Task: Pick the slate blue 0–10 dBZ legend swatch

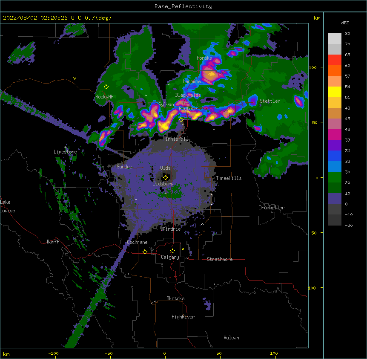Action: [x=335, y=199]
